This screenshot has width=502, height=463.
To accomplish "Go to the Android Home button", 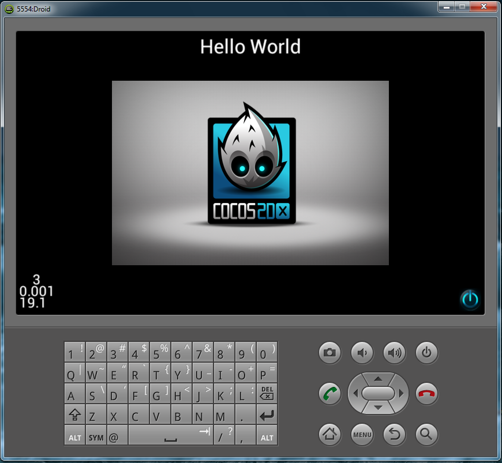I will pyautogui.click(x=329, y=434).
